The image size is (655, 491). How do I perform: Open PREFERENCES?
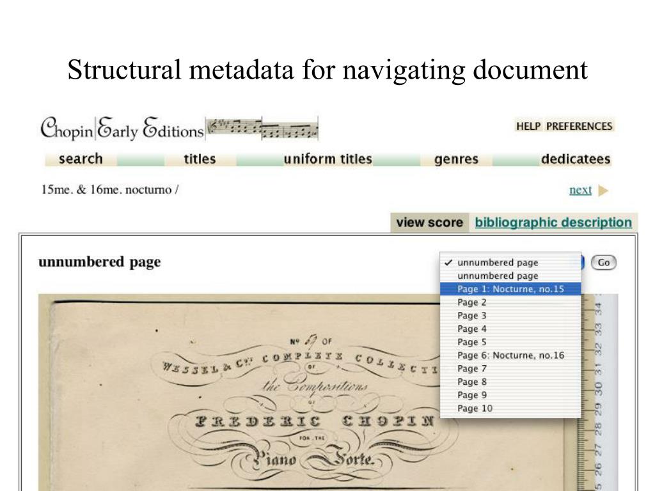click(579, 126)
